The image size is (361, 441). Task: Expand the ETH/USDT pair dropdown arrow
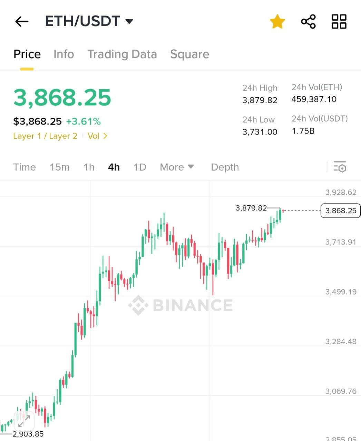129,22
